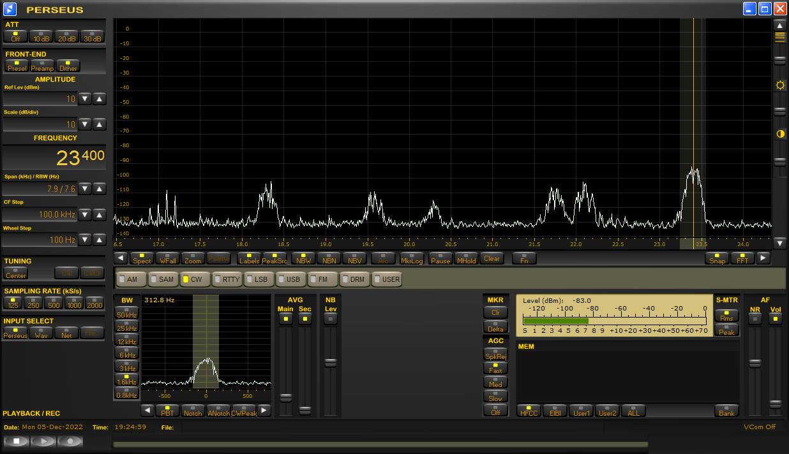Viewport: 789px width, 454px height.
Task: Toggle the Spect spectrum display
Action: pyautogui.click(x=142, y=258)
